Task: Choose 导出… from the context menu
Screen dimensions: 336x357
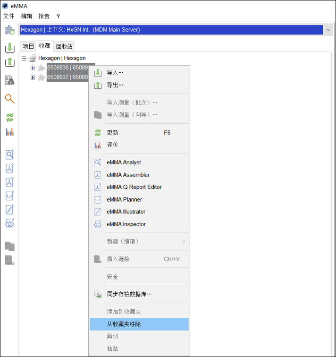Action: click(x=139, y=85)
